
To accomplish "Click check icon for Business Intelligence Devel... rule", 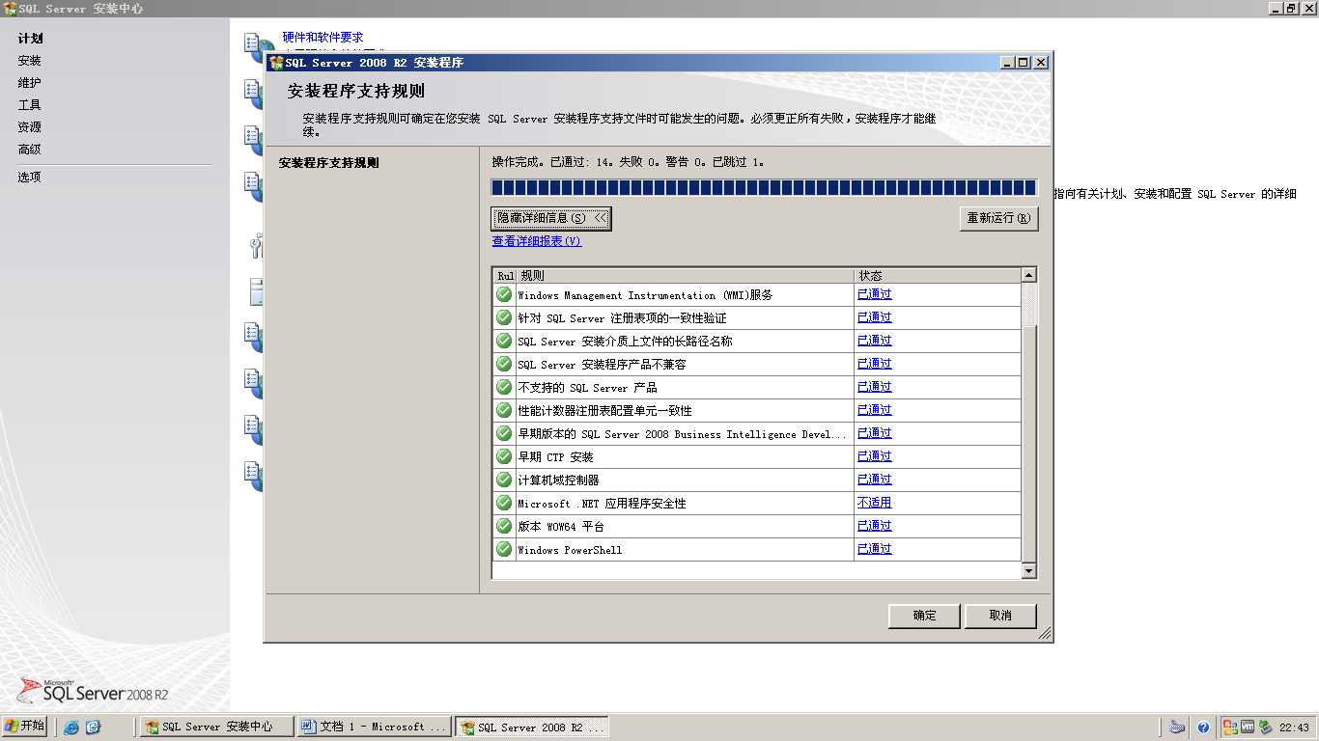I will [x=504, y=433].
